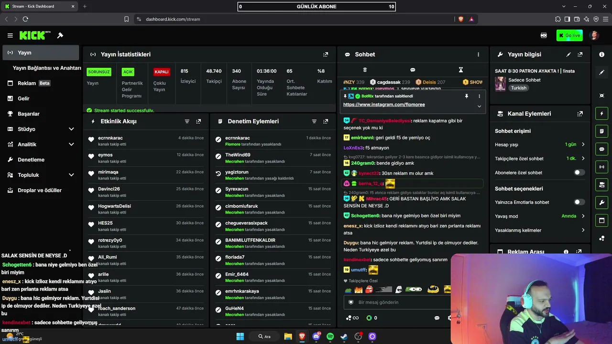This screenshot has width=612, height=344.
Task: Open Droplar ve ödüller sidebar item
Action: pos(41,190)
